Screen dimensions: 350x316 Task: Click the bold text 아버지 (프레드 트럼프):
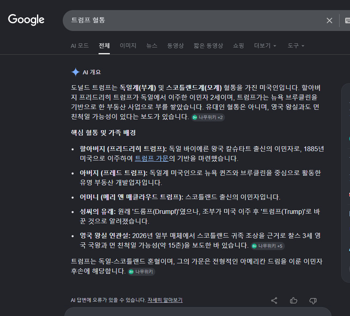click(x=113, y=173)
